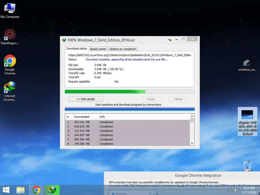260x195 pixels.
Task: Select connection 4 row with 454.897 MB
Action: click(127, 135)
